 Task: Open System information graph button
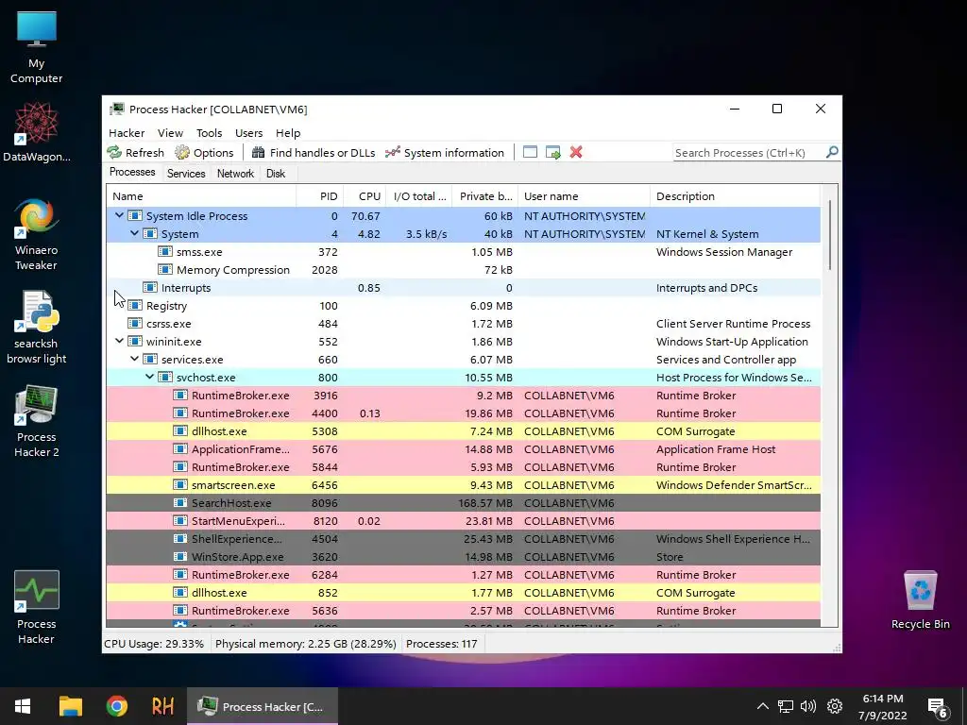pos(445,152)
